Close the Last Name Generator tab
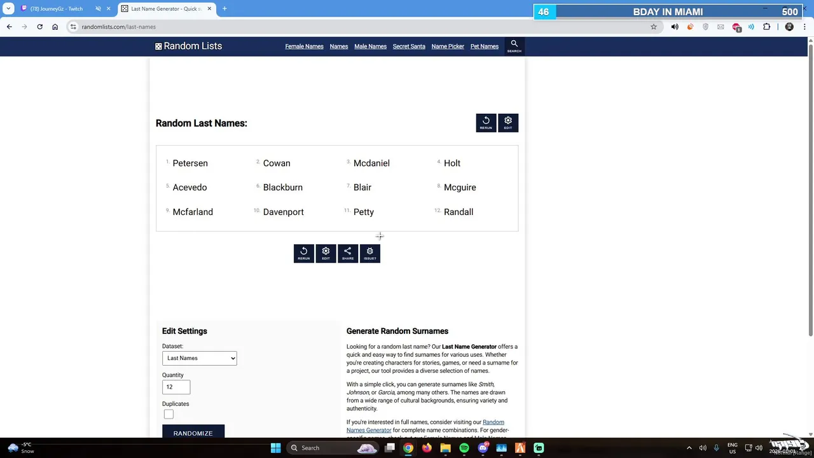This screenshot has height=458, width=814. click(209, 9)
